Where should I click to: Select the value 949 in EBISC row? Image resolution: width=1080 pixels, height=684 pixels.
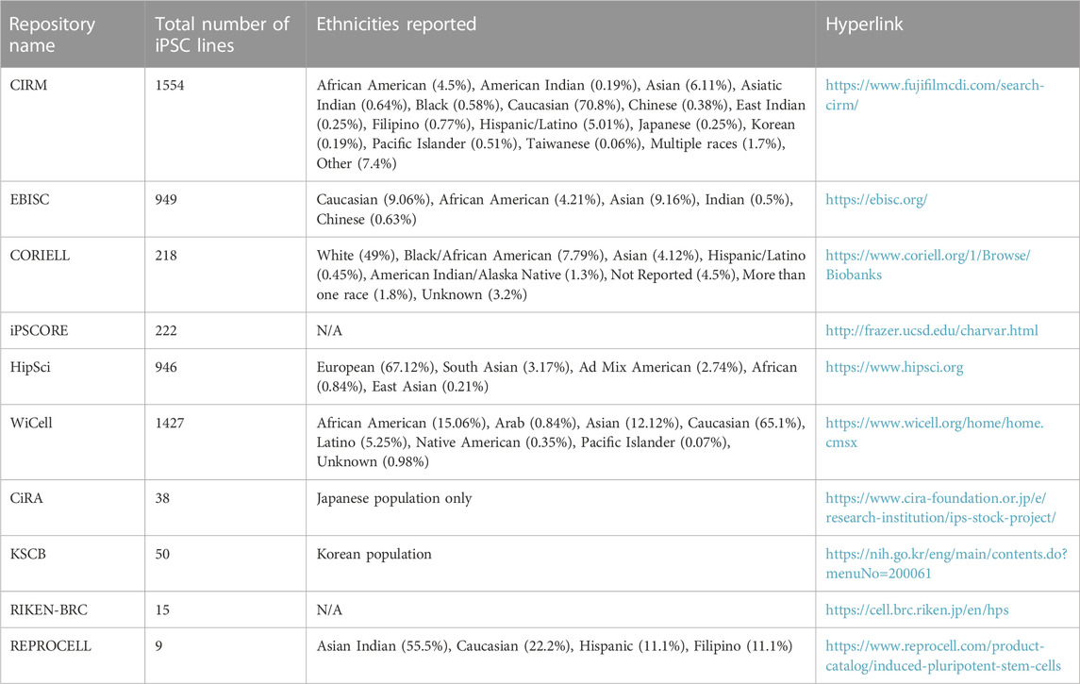166,200
